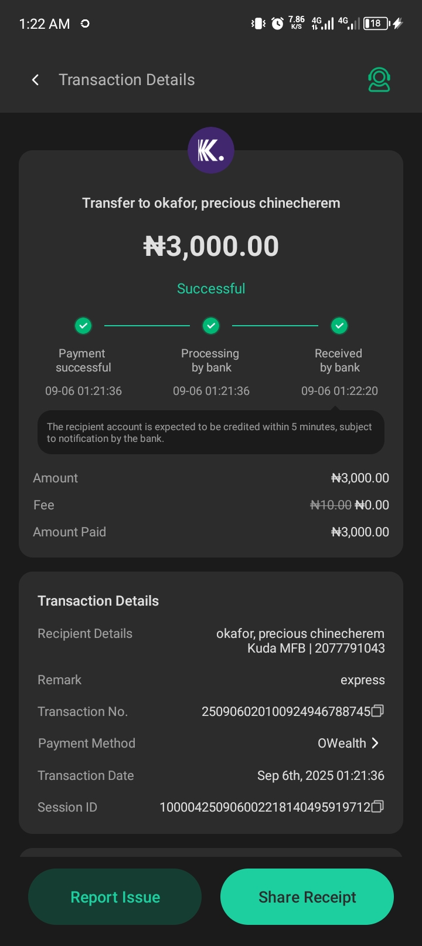Viewport: 422px width, 946px height.
Task: Tap the back arrow in header
Action: point(36,80)
